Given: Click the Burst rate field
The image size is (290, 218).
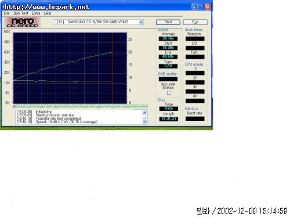Looking at the screenshot, I should [195, 119].
